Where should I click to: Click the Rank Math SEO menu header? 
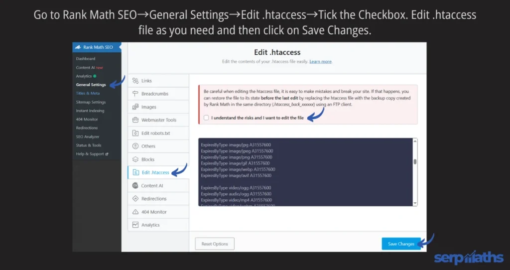[97, 47]
